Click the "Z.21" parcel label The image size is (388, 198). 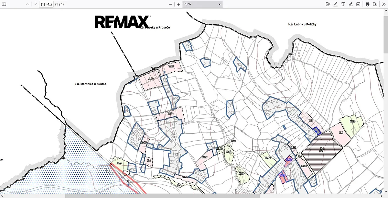[170, 113]
